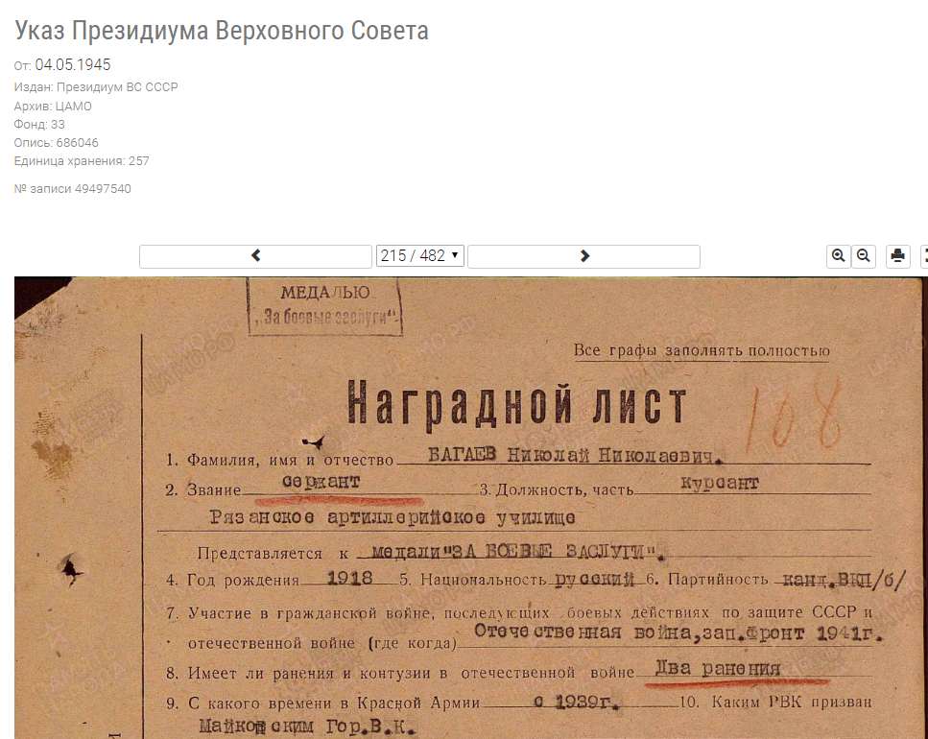Open the 215 / 482 page selector
The width and height of the screenshot is (928, 739).
420,255
